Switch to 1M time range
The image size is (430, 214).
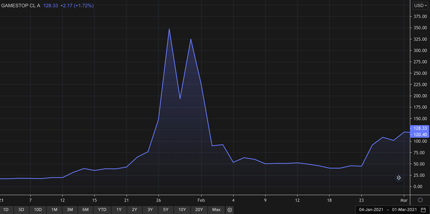(x=54, y=210)
